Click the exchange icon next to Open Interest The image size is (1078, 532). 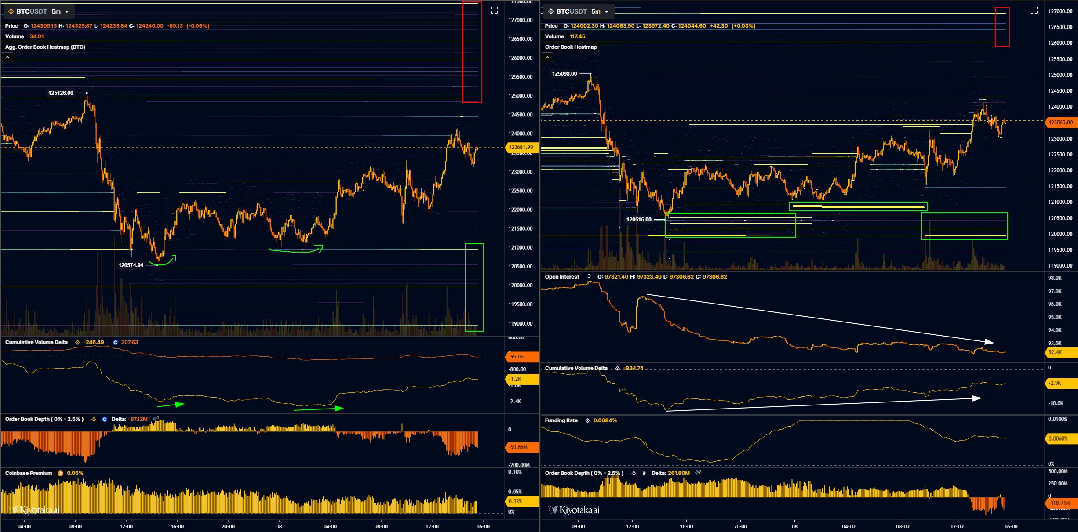(x=589, y=277)
